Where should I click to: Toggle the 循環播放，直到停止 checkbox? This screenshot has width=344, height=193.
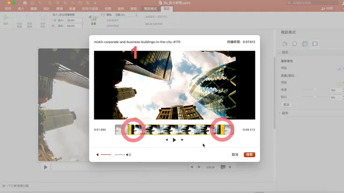click(156, 17)
